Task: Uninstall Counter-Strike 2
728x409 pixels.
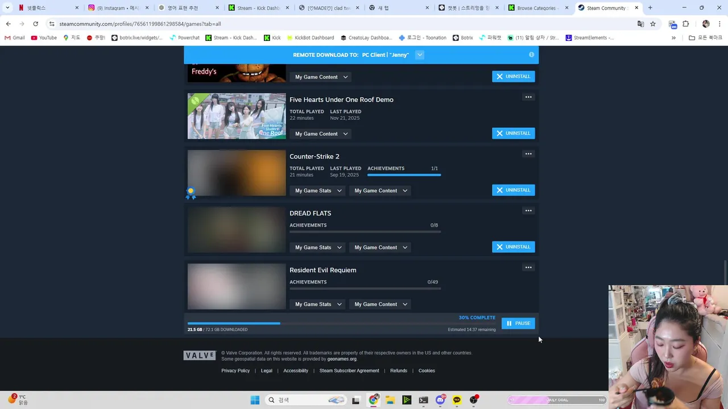Action: [513, 190]
